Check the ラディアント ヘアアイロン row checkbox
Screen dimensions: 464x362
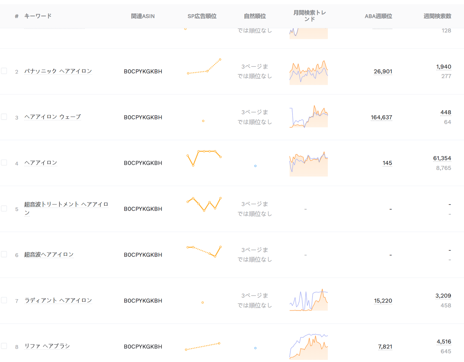click(x=4, y=300)
